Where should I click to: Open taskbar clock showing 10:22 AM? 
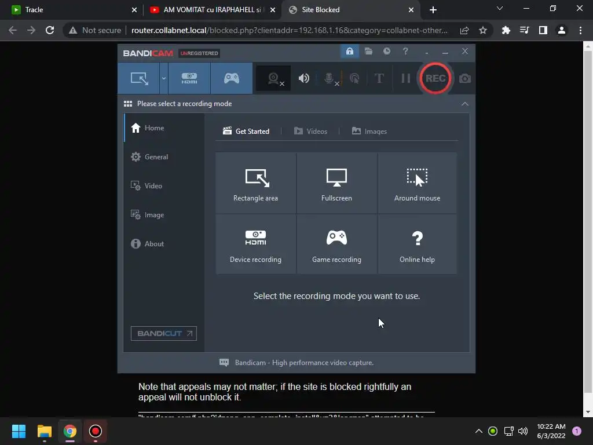point(551,431)
